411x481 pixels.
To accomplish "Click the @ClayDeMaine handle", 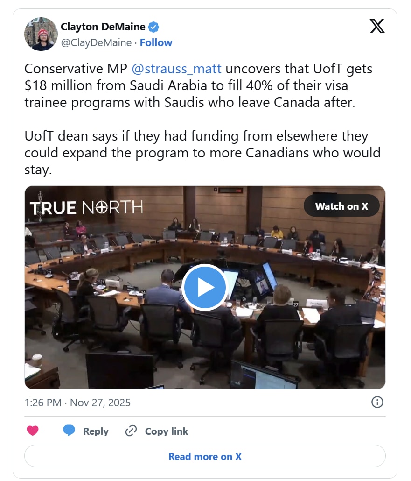I will click(96, 42).
